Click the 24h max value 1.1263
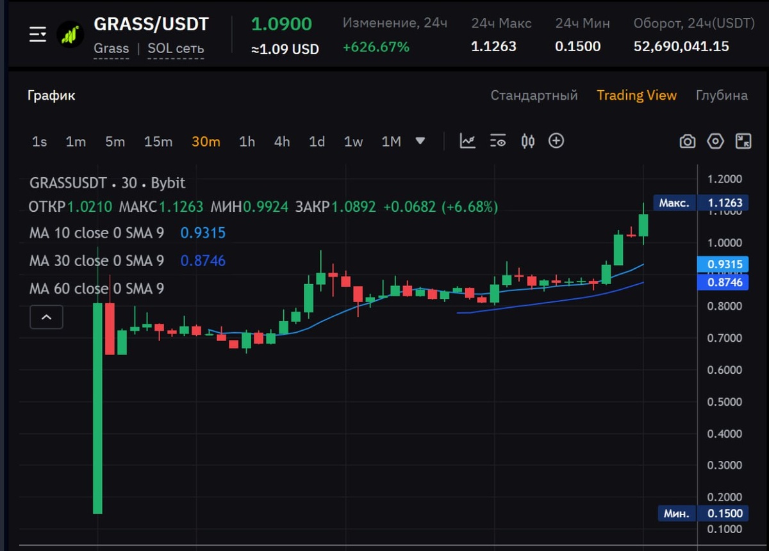Image resolution: width=769 pixels, height=551 pixels. [x=493, y=47]
